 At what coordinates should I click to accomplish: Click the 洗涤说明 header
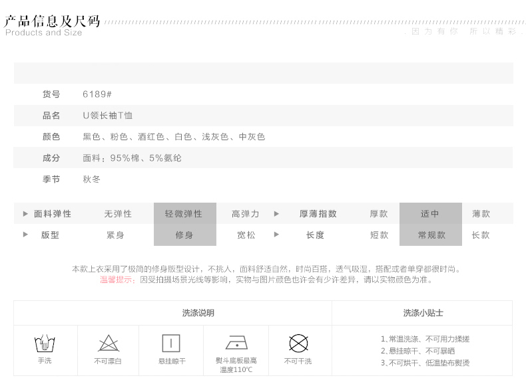click(198, 313)
